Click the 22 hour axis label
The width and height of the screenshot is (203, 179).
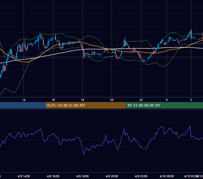click(x=141, y=100)
